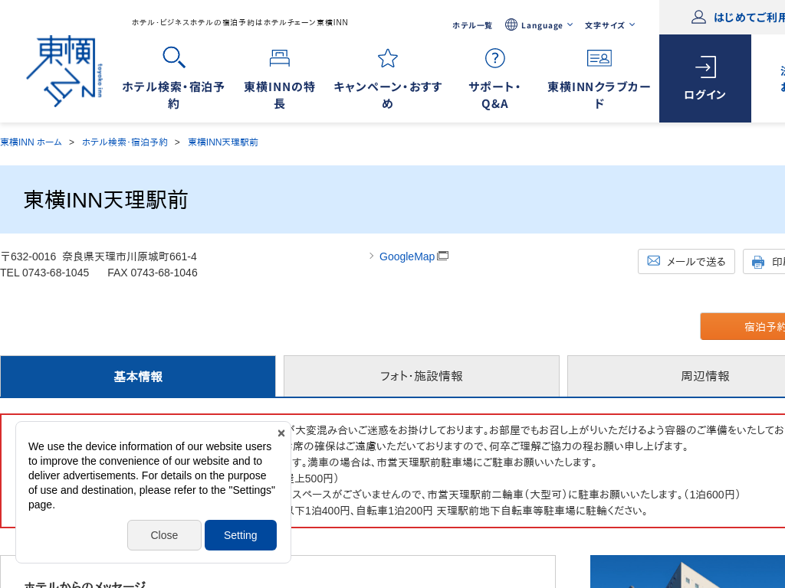Click the bed icon for Toyoko INN features

pos(279,58)
